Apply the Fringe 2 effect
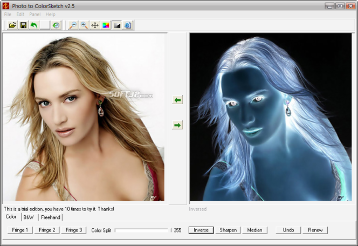The image size is (358, 246). point(47,230)
